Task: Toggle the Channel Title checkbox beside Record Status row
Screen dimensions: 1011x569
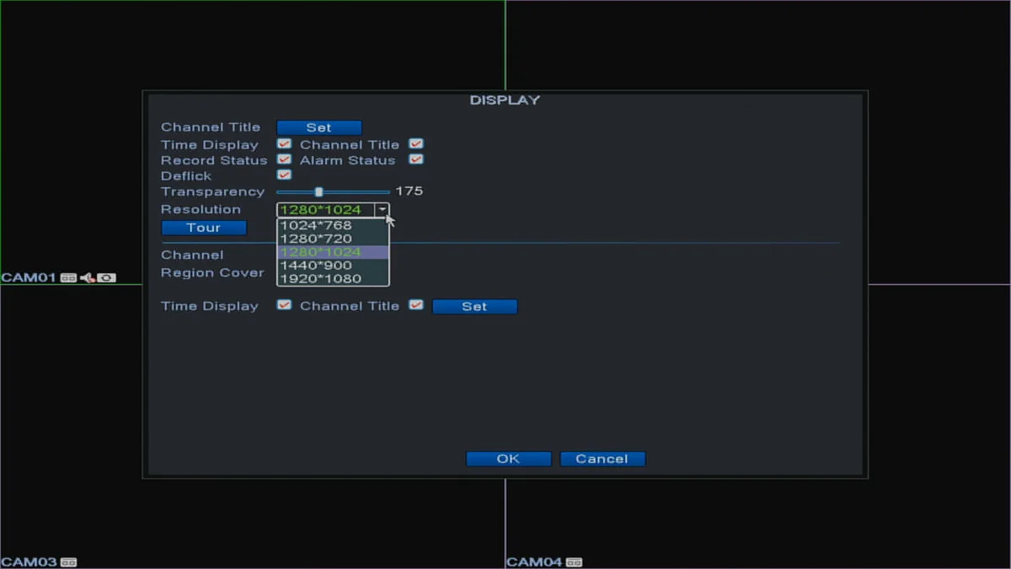Action: [416, 144]
